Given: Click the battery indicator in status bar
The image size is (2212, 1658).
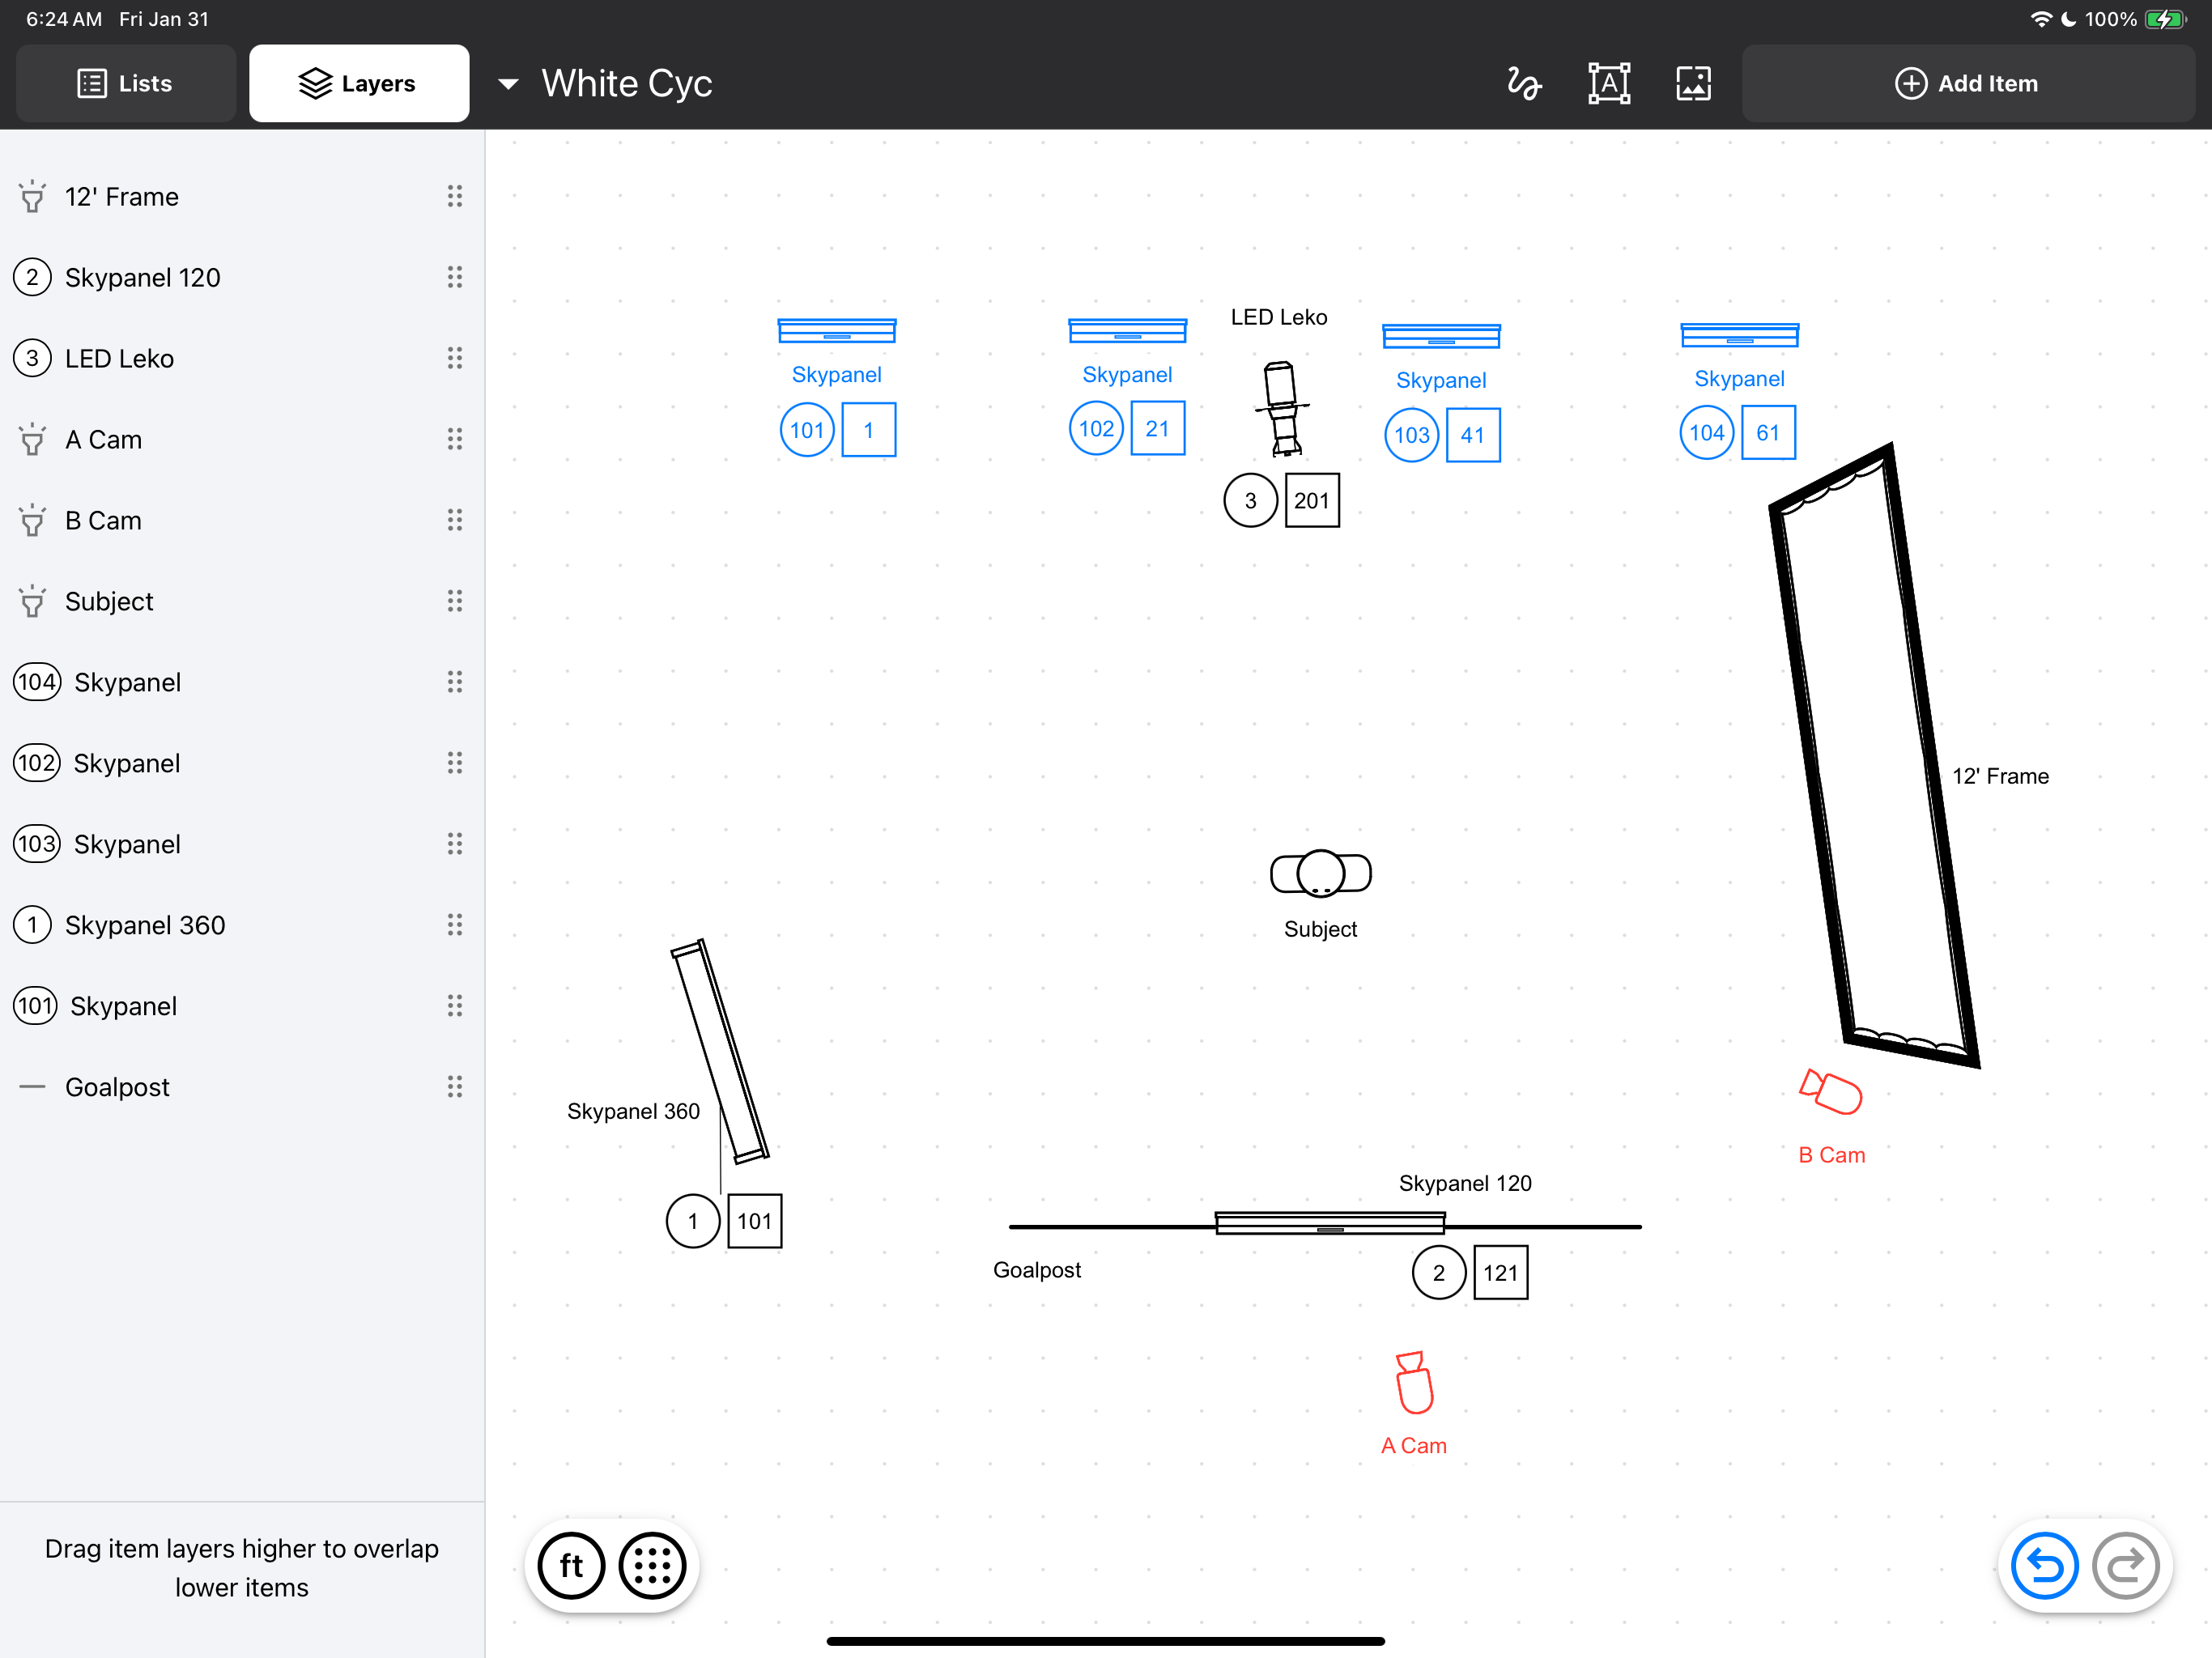Looking at the screenshot, I should coord(2166,19).
